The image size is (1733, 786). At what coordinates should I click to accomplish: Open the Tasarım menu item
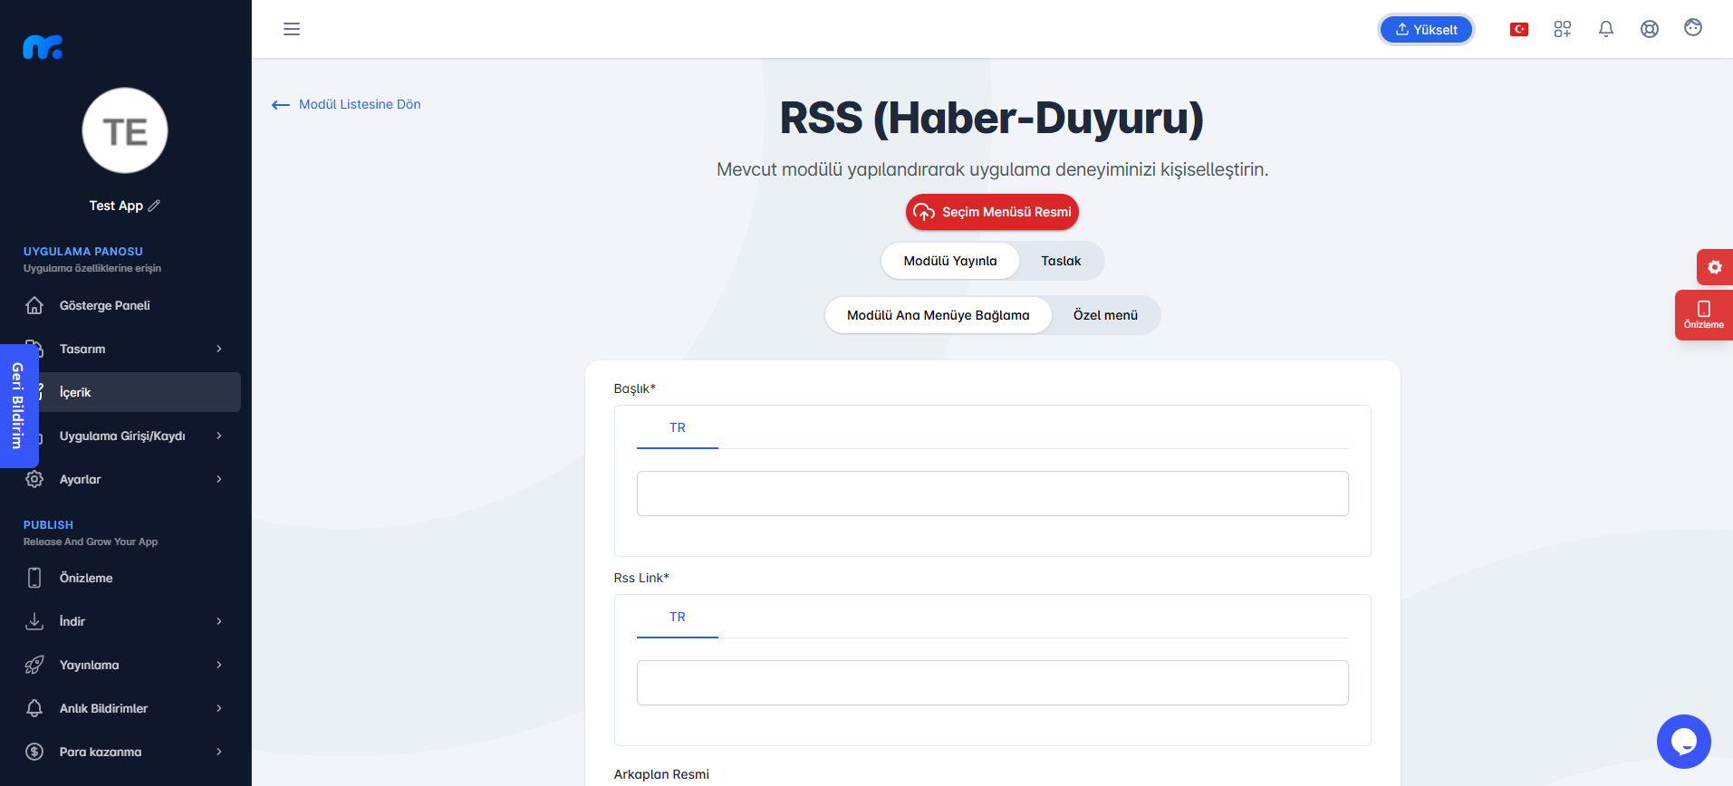(x=125, y=349)
